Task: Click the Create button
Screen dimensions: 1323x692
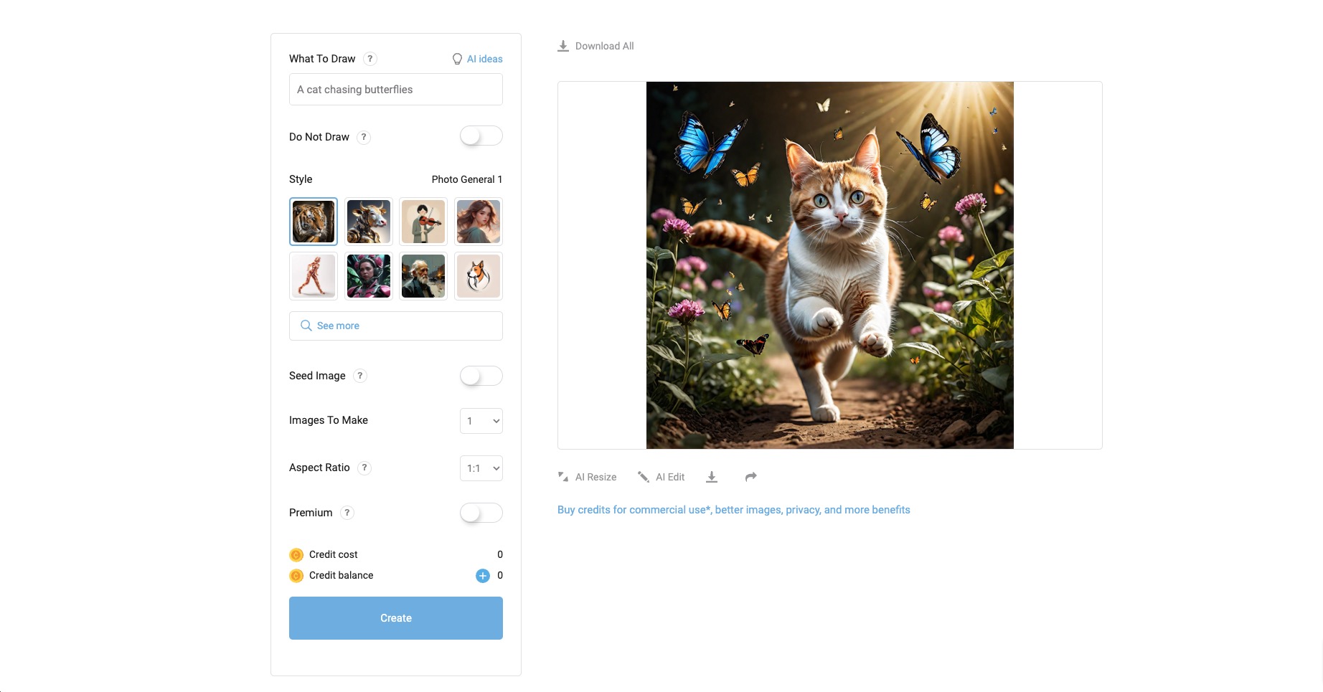Action: tap(396, 618)
